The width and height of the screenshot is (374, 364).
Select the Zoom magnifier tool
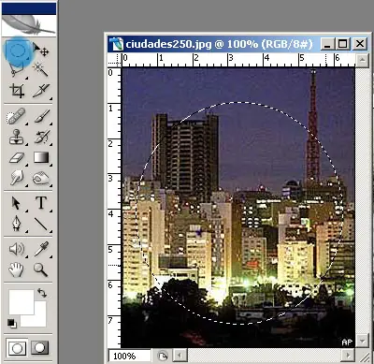pos(41,269)
